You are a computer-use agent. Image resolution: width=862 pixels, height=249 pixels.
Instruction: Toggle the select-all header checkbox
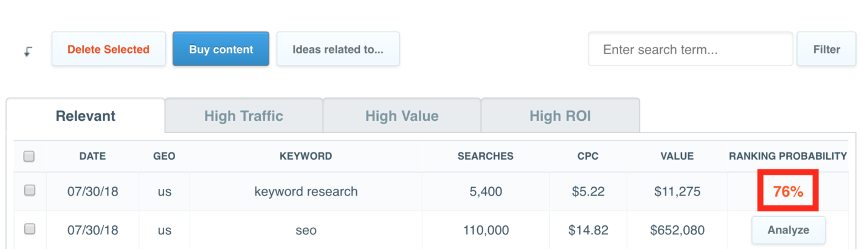point(29,157)
